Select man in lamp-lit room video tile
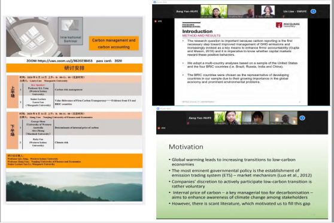 [284, 118]
